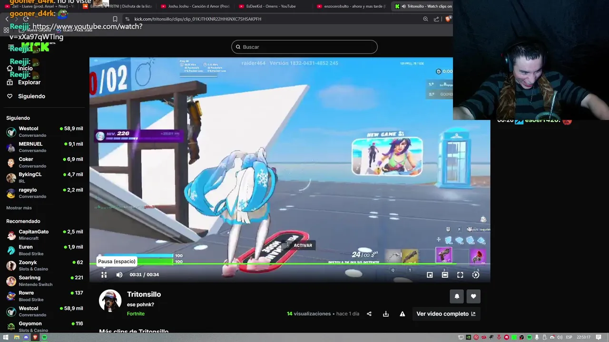Open File Explorer from the taskbar
Viewport: 609px width, 342px height.
pyautogui.click(x=16, y=337)
